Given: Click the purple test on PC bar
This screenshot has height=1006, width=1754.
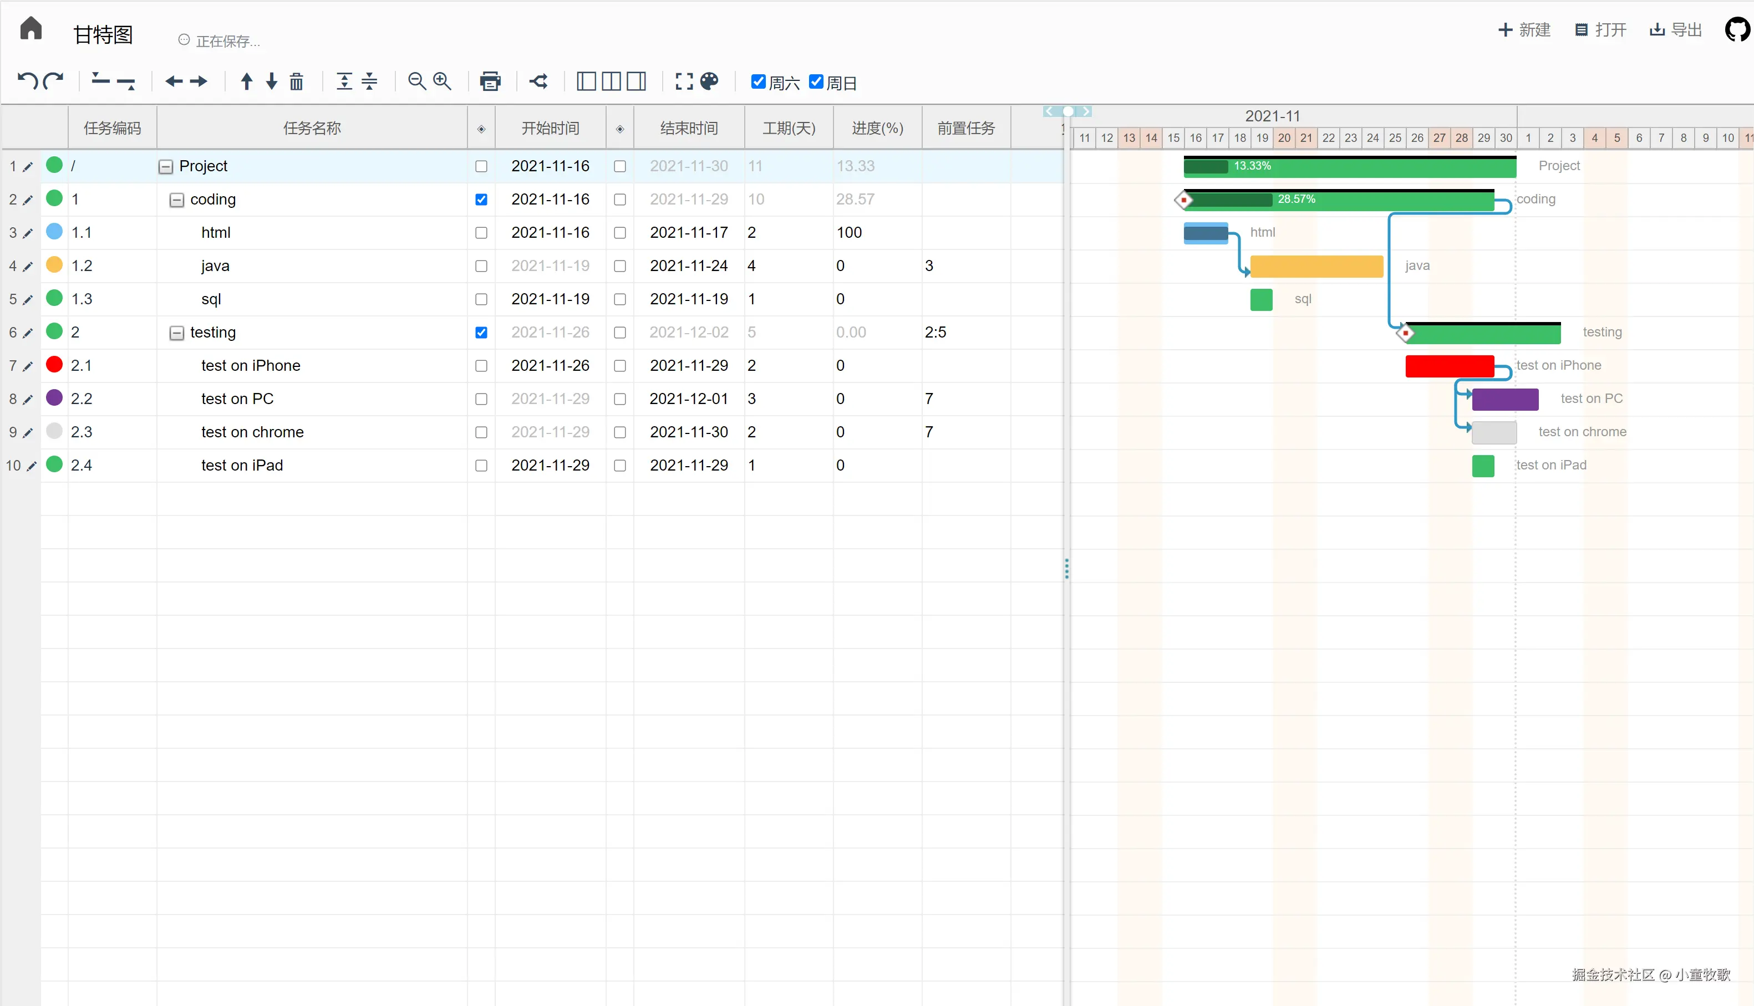Looking at the screenshot, I should pos(1504,399).
